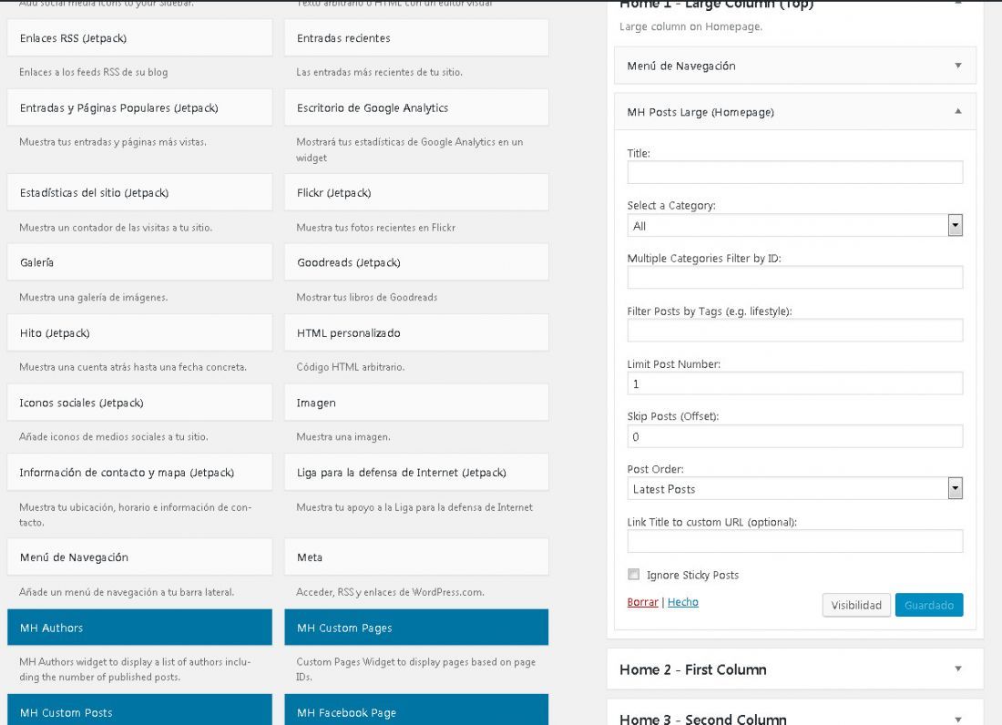Select the Enlaces RSS (Jetpack) widget
The height and width of the screenshot is (725, 1002).
139,37
